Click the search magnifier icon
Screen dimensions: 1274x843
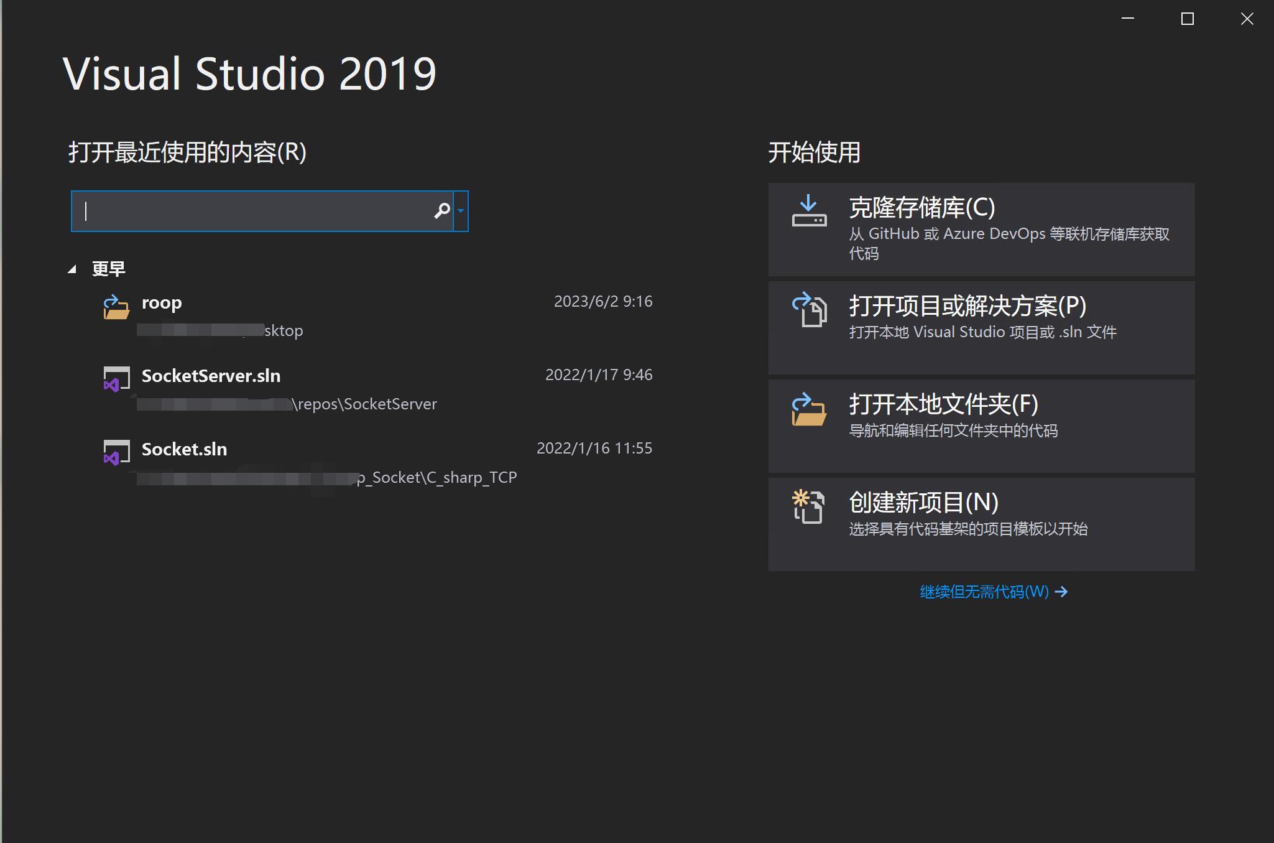[x=441, y=211]
